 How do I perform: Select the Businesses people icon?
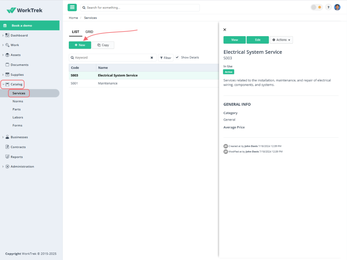coord(7,137)
